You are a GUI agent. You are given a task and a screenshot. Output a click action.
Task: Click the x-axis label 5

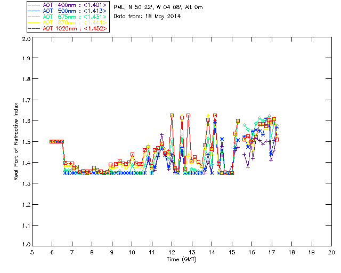(32, 252)
